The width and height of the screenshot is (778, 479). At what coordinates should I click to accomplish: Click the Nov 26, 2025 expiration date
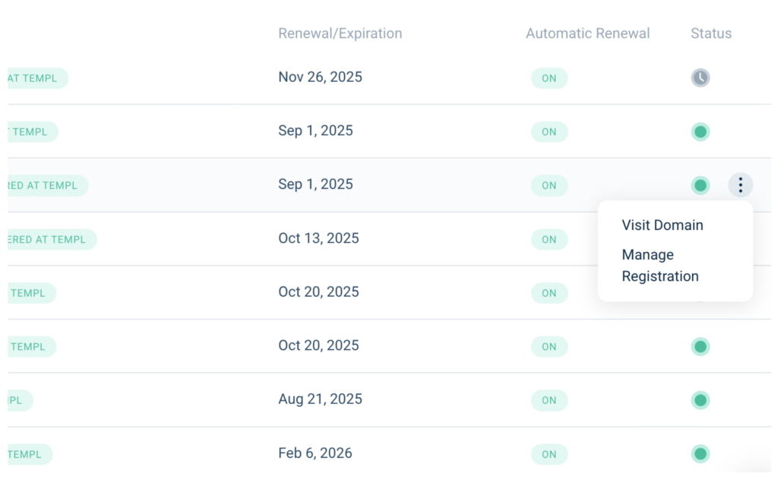320,77
